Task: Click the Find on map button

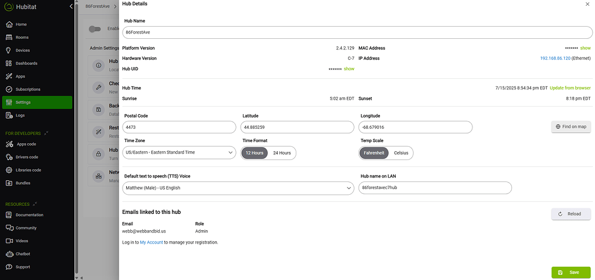Action: pos(571,126)
